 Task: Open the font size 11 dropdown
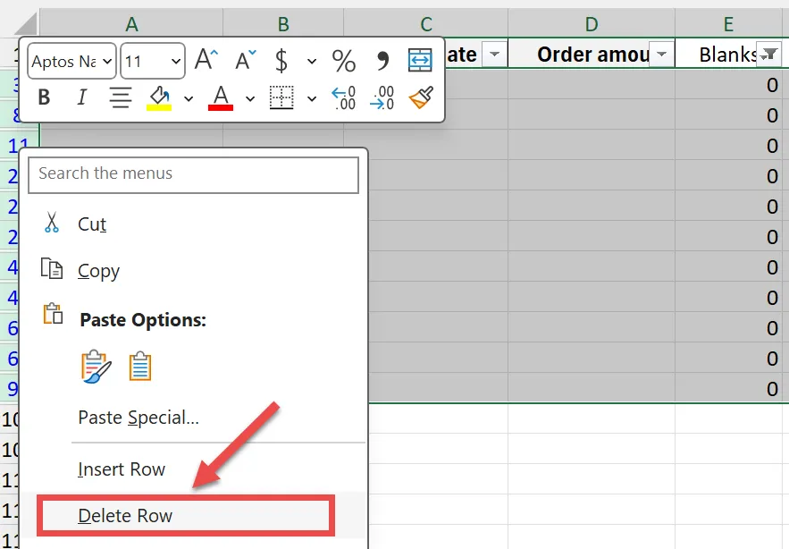coord(153,62)
